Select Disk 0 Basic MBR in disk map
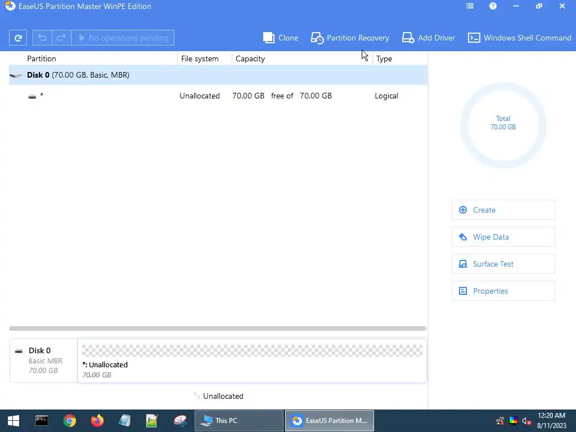This screenshot has height=432, width=576. pyautogui.click(x=43, y=361)
